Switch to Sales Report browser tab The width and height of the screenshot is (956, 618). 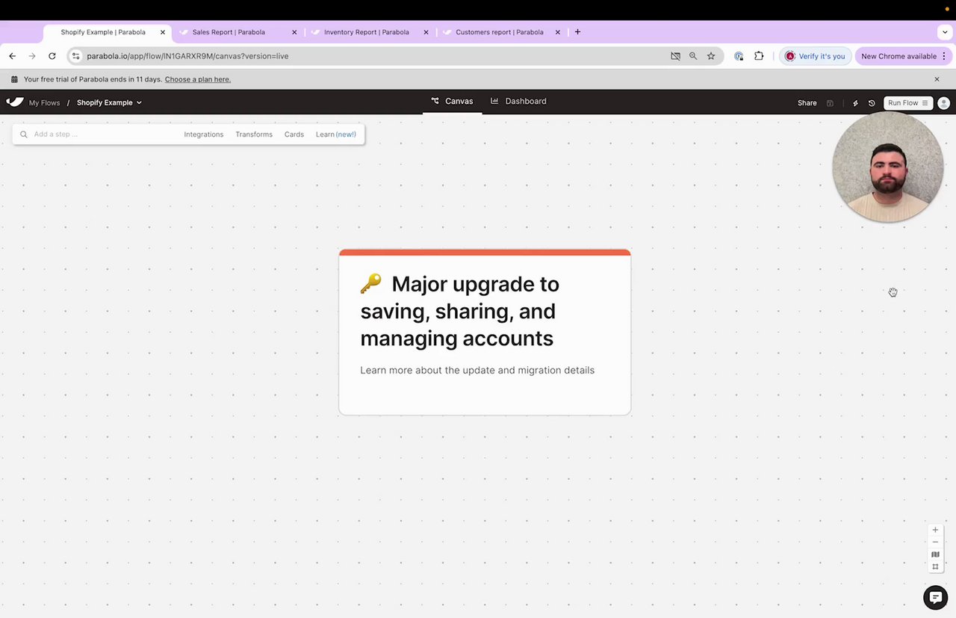coord(229,32)
